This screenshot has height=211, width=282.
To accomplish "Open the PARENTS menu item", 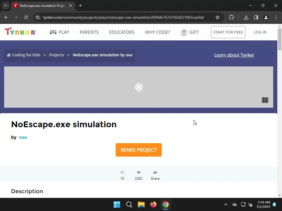I will tap(89, 32).
